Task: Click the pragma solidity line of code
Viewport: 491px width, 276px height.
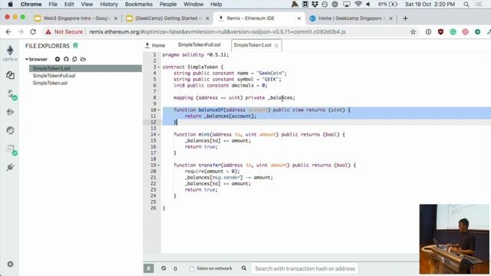Action: 196,54
